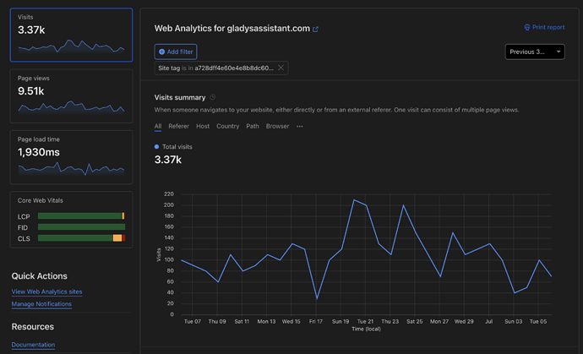Click the Manage Notifications link
The height and width of the screenshot is (354, 583).
41,304
